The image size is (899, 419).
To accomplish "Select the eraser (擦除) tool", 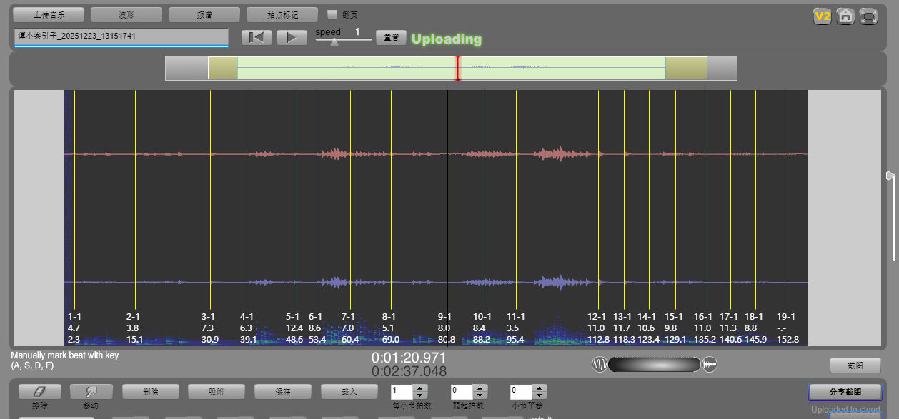I will [39, 392].
